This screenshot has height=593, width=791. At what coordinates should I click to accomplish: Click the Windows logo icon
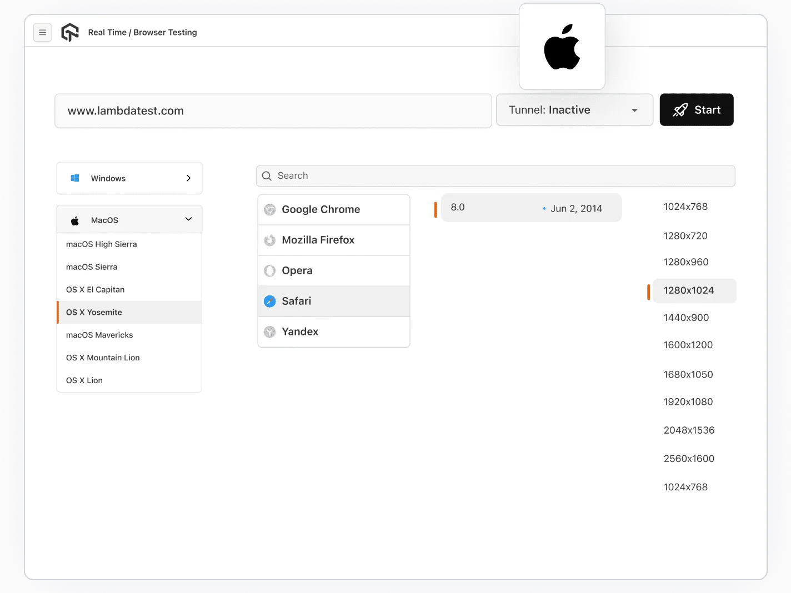74,178
